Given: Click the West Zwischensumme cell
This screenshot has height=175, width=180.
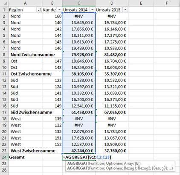Looking at the screenshot, I should tap(33, 151).
